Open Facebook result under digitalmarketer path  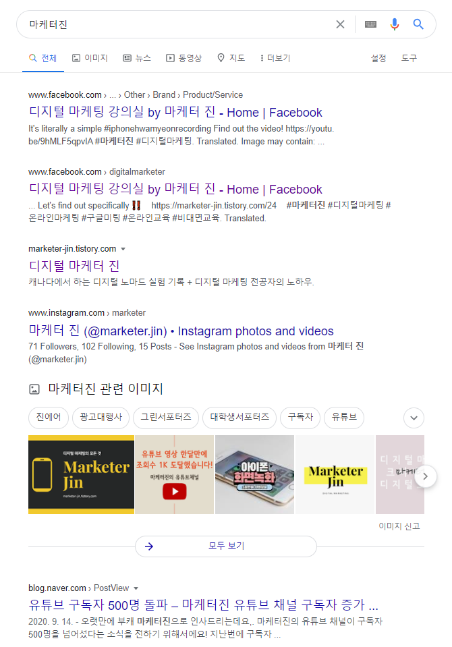[175, 189]
